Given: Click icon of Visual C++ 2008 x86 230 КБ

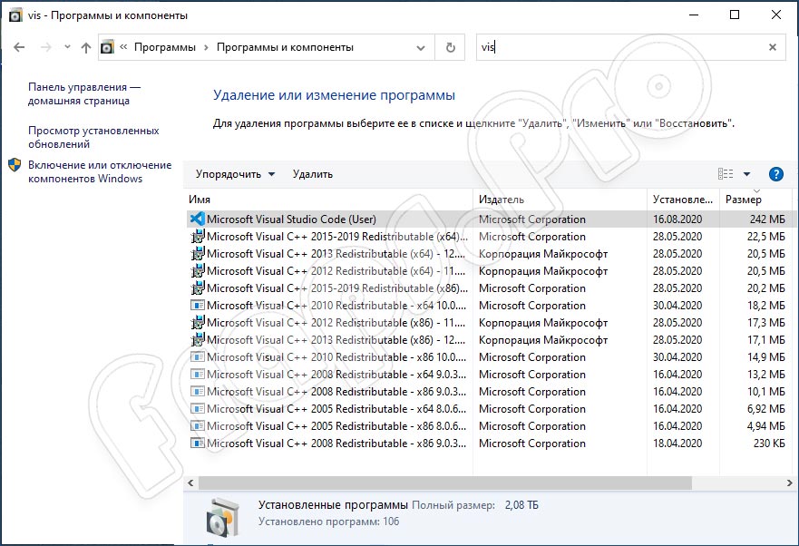Looking at the screenshot, I should click(197, 443).
